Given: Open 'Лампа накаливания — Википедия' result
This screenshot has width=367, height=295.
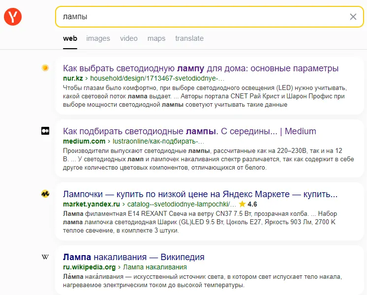Looking at the screenshot, I should [x=133, y=257].
